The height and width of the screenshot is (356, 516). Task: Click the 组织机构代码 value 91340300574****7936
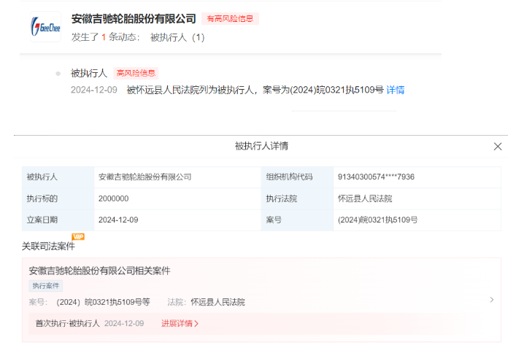[376, 177]
